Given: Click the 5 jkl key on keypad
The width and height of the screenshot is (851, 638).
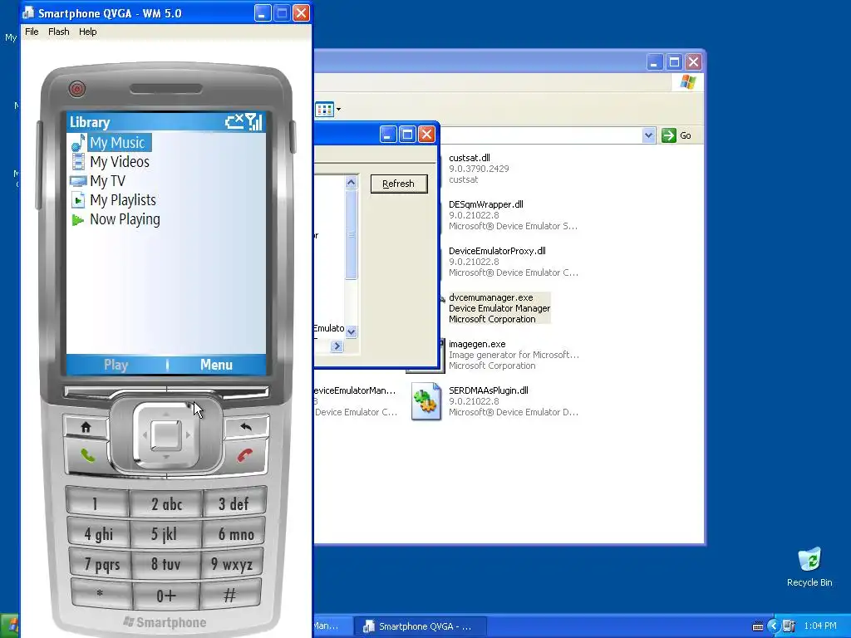Looking at the screenshot, I should click(165, 534).
